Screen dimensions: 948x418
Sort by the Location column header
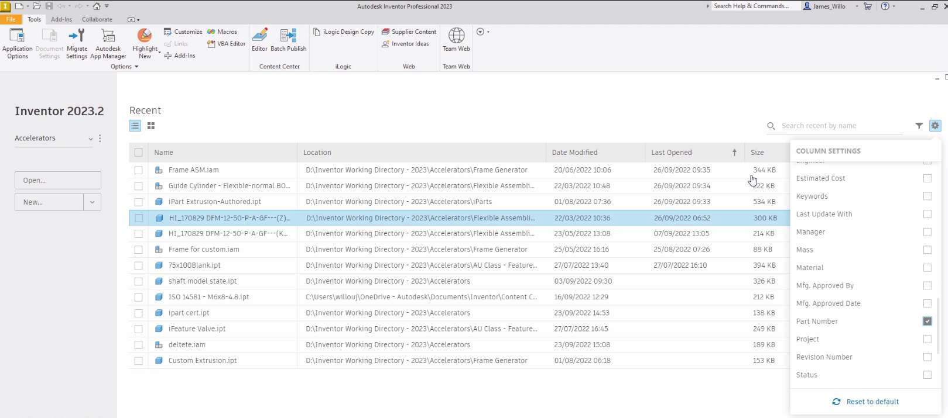(422, 153)
